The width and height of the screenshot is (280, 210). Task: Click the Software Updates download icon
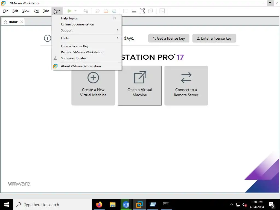click(x=55, y=58)
